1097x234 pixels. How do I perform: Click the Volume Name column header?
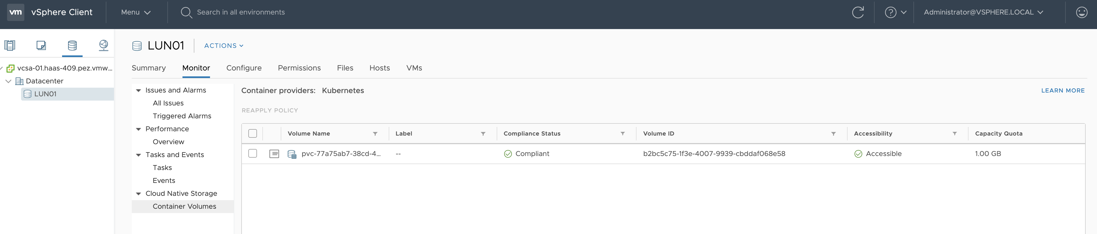[309, 134]
